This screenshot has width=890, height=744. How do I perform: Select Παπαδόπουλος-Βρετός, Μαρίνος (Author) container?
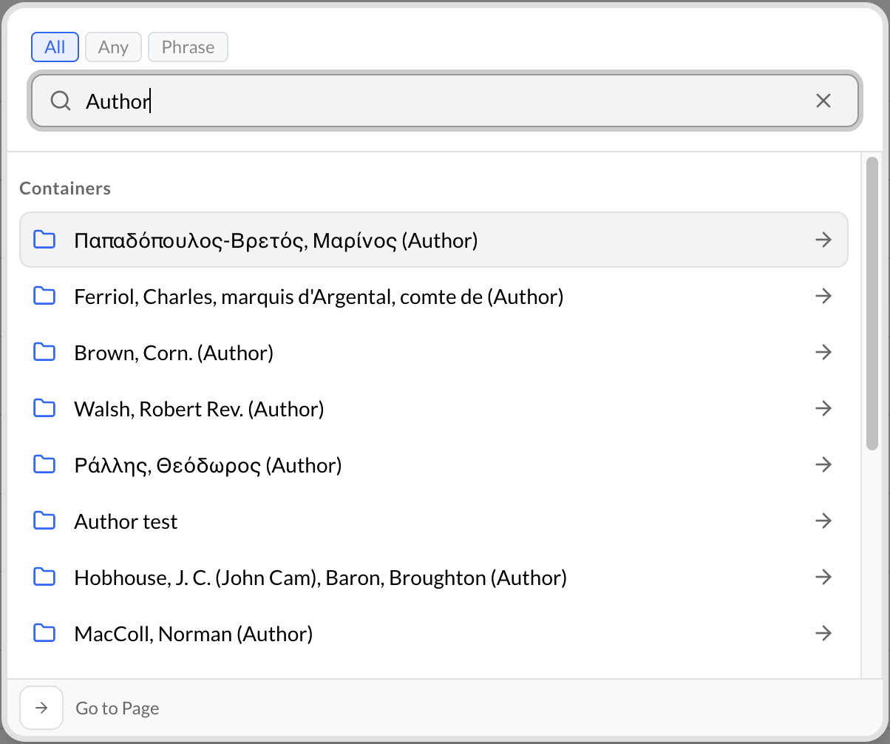pos(276,240)
